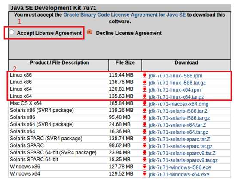Click the Product / File Description header

point(59,62)
